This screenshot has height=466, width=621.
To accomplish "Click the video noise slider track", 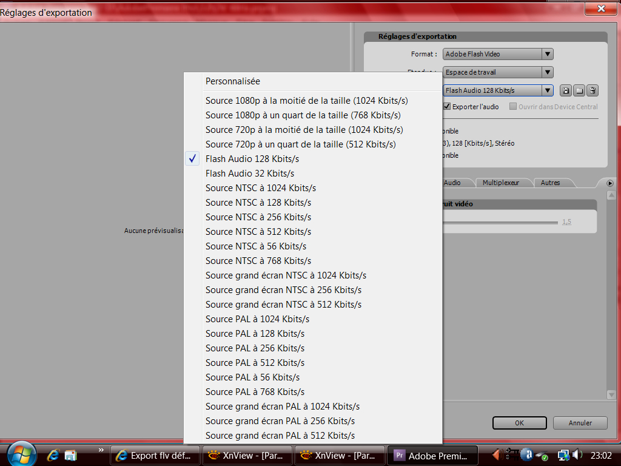I will click(x=500, y=223).
